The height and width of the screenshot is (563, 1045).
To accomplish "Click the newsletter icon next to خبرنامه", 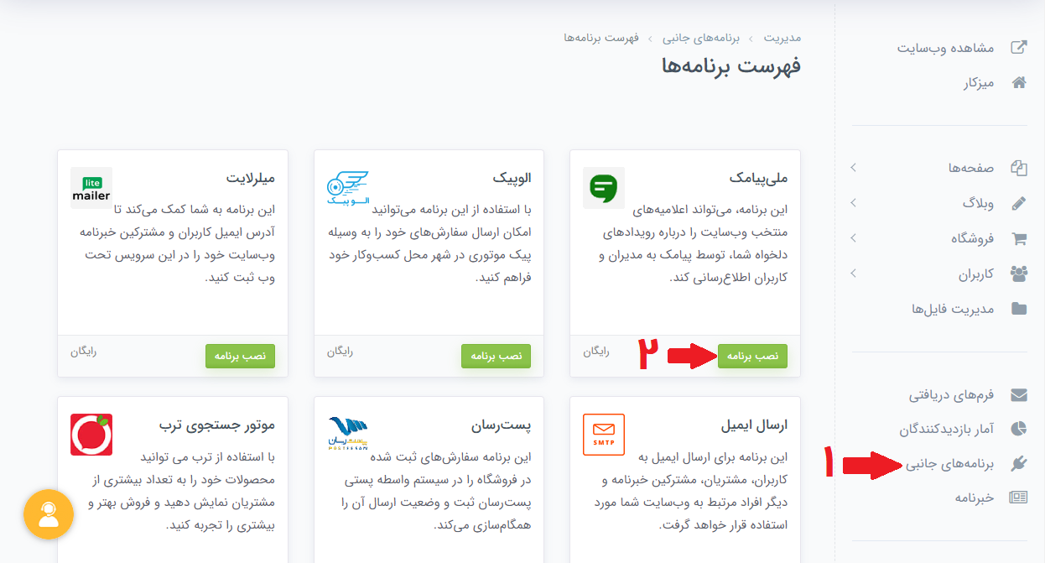I will [1019, 497].
